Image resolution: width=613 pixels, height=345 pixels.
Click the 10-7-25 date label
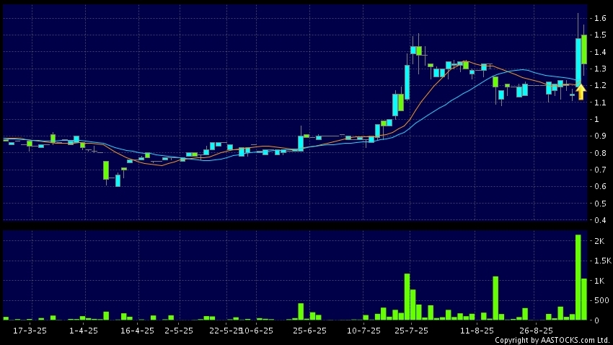tap(363, 331)
